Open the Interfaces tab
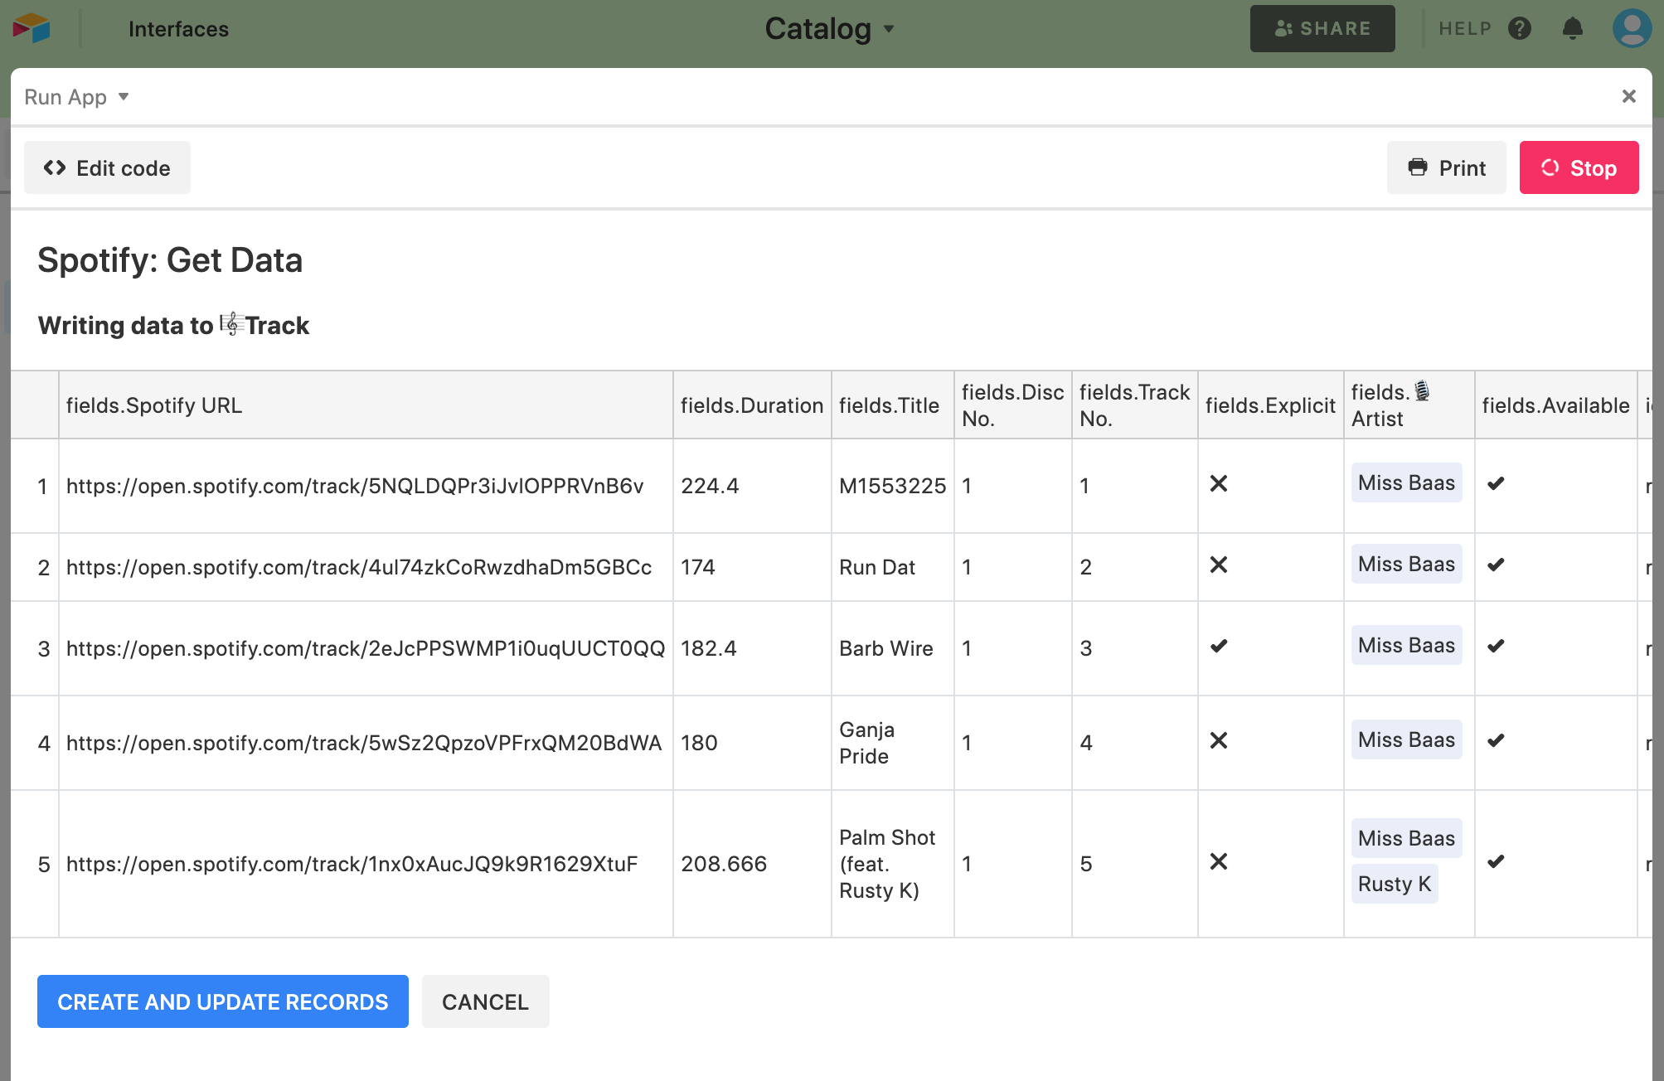Image resolution: width=1664 pixels, height=1081 pixels. pos(178,29)
